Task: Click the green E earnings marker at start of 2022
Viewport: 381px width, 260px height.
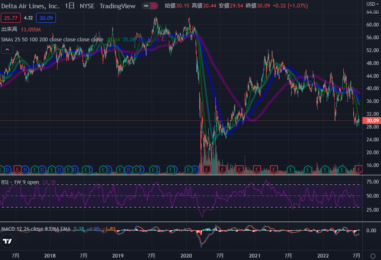Action: [325, 169]
